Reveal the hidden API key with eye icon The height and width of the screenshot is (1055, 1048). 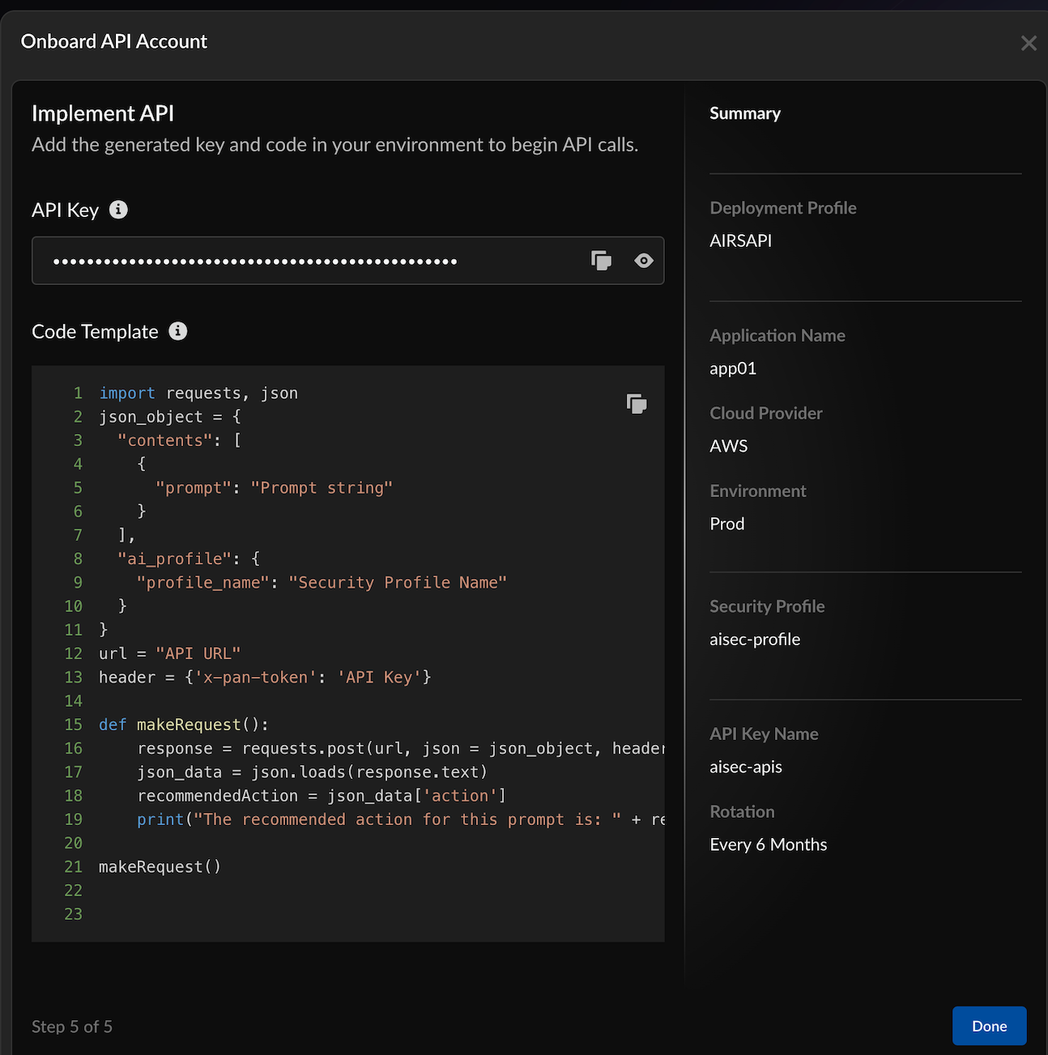(x=644, y=261)
